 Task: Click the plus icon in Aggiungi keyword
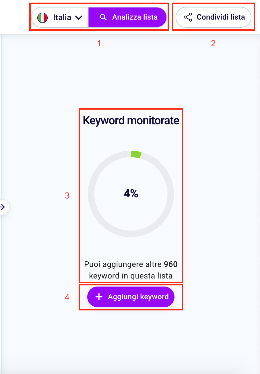click(x=99, y=297)
